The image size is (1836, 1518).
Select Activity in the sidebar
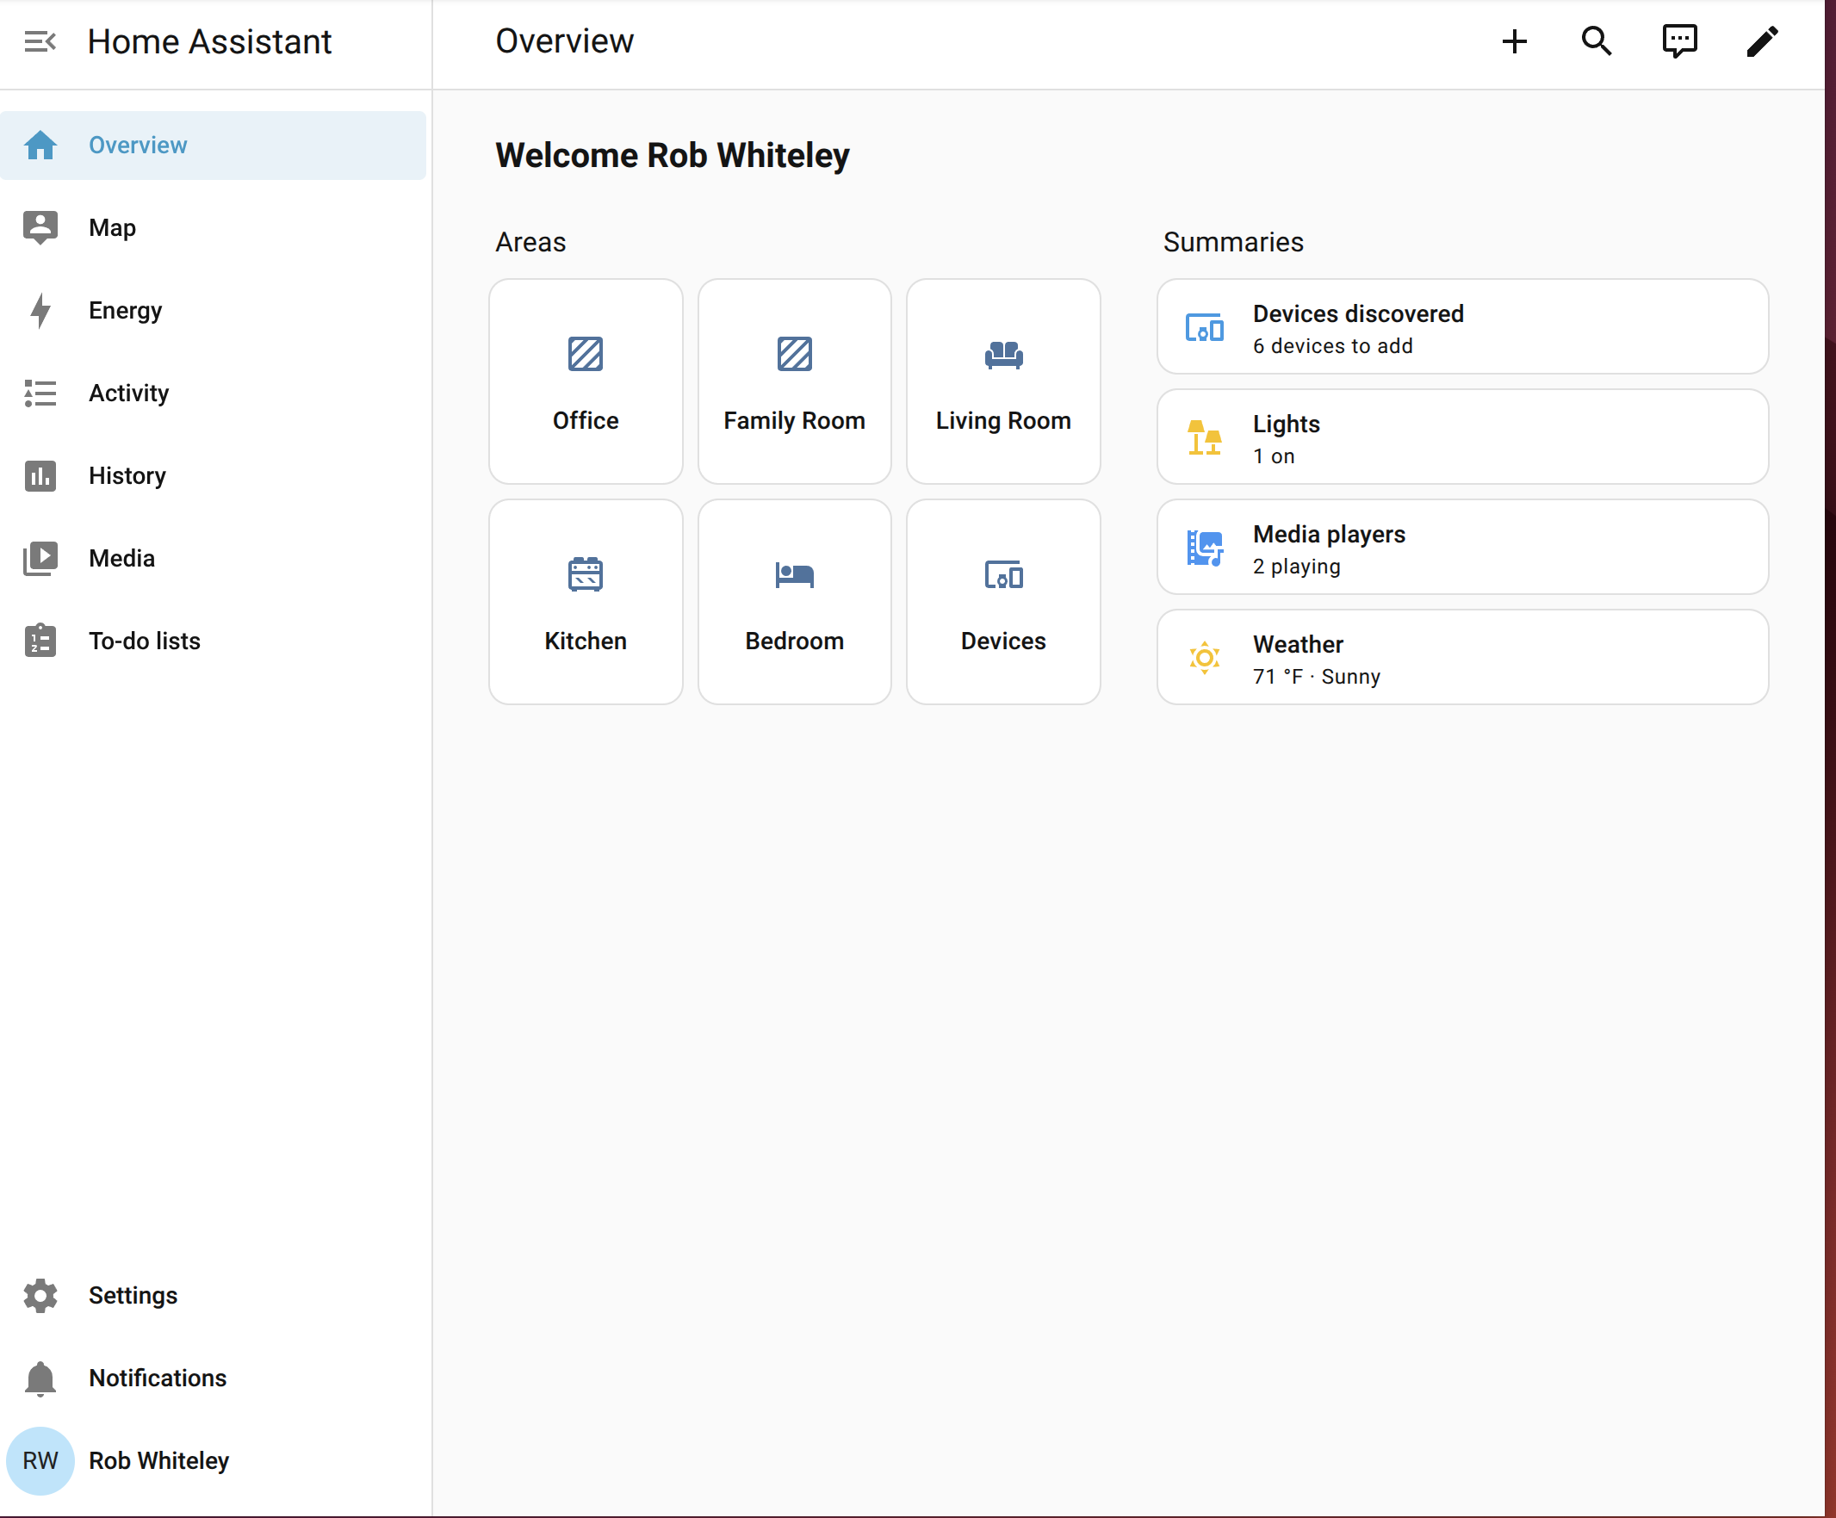tap(214, 393)
